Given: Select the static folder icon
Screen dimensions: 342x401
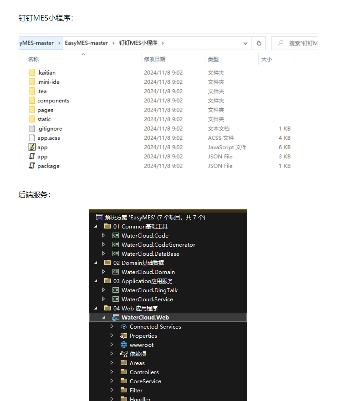Looking at the screenshot, I should [x=32, y=119].
